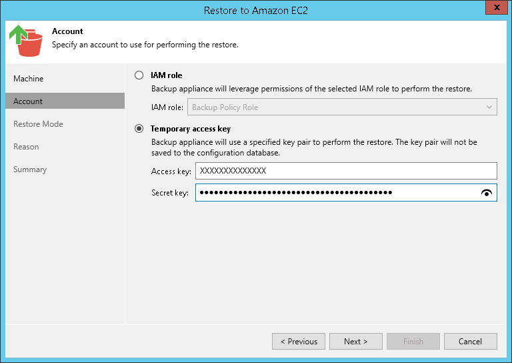
Task: Open the Summary step
Action: (x=30, y=169)
